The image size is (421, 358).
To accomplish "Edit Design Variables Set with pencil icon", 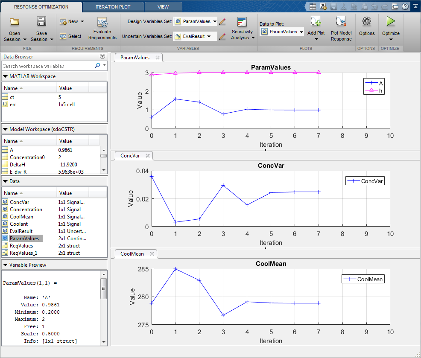I will pos(222,22).
